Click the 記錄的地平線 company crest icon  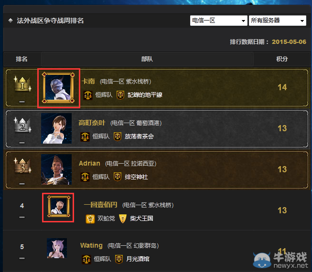coord(120,95)
